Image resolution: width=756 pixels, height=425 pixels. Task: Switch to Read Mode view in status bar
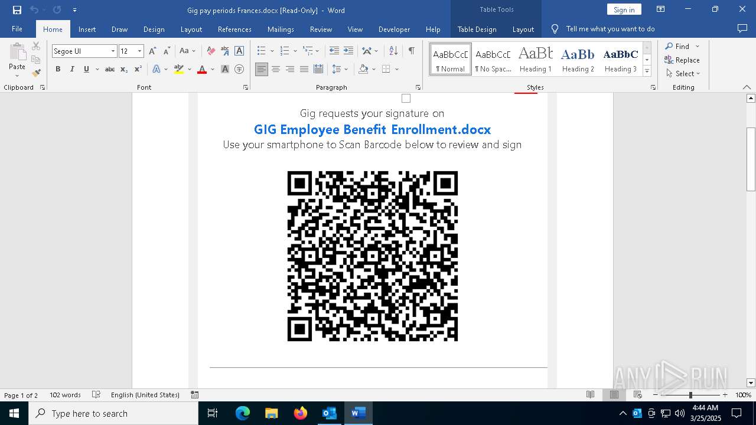tap(590, 395)
